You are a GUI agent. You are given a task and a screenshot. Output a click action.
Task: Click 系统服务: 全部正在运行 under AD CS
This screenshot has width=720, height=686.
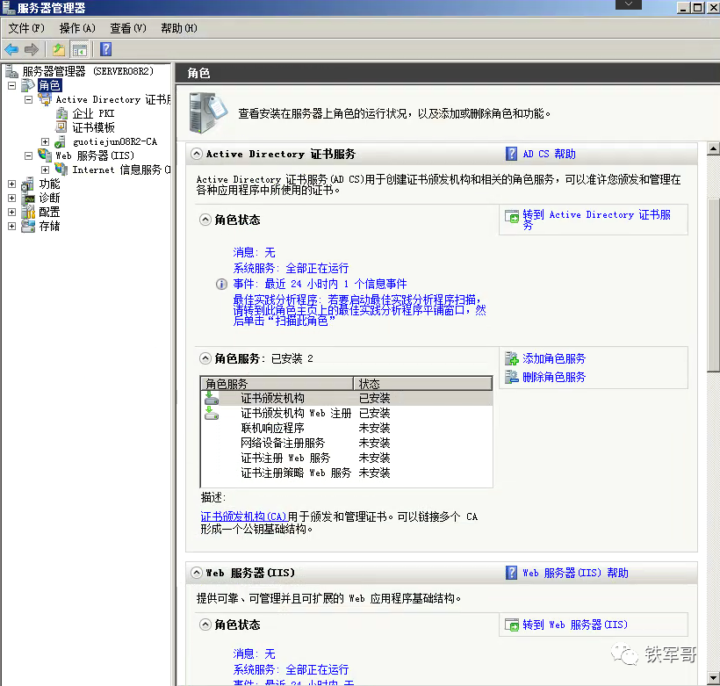(291, 268)
